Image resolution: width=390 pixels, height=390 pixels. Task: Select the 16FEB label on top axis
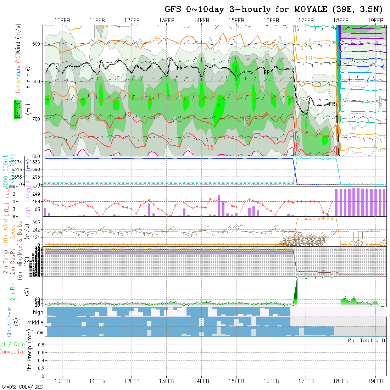coord(271,21)
